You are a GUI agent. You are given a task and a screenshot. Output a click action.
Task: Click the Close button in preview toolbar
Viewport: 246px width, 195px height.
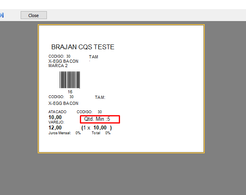point(33,15)
